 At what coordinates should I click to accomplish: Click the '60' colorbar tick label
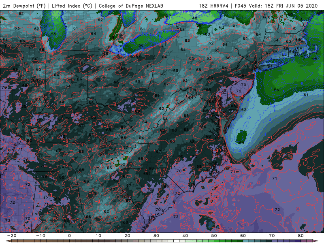click(243, 236)
